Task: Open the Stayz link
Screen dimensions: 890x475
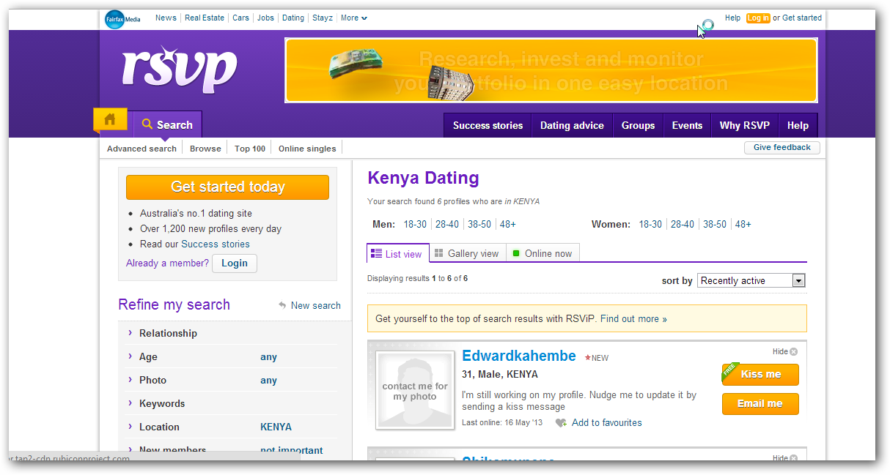Action: [323, 18]
